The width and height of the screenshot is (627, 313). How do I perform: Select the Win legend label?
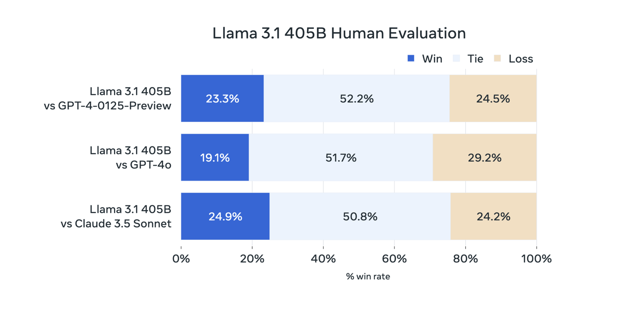click(432, 59)
